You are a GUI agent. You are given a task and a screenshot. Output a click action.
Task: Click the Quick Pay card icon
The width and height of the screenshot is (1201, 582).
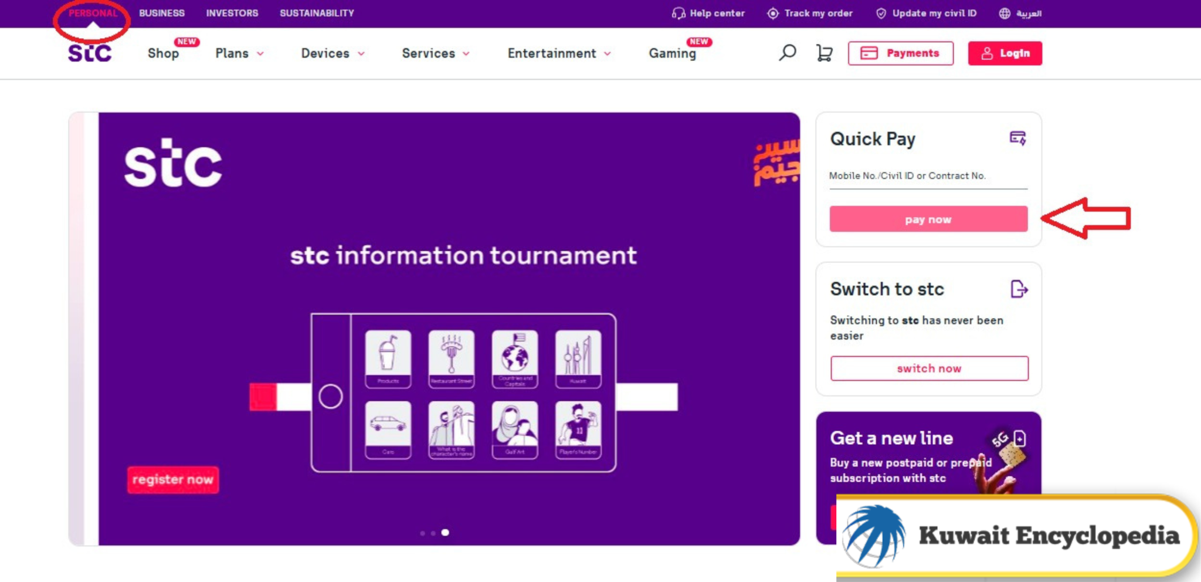pos(1019,138)
